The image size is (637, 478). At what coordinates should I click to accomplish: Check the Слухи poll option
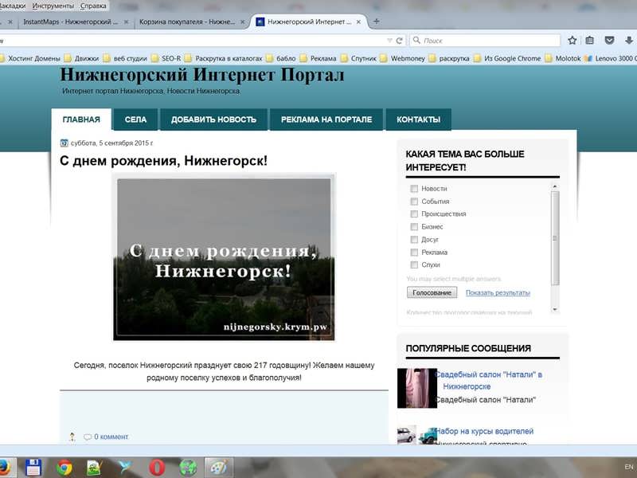coord(414,264)
